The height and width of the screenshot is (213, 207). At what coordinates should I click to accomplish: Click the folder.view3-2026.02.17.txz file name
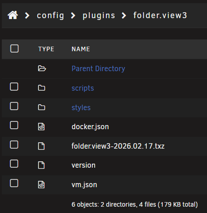point(118,146)
